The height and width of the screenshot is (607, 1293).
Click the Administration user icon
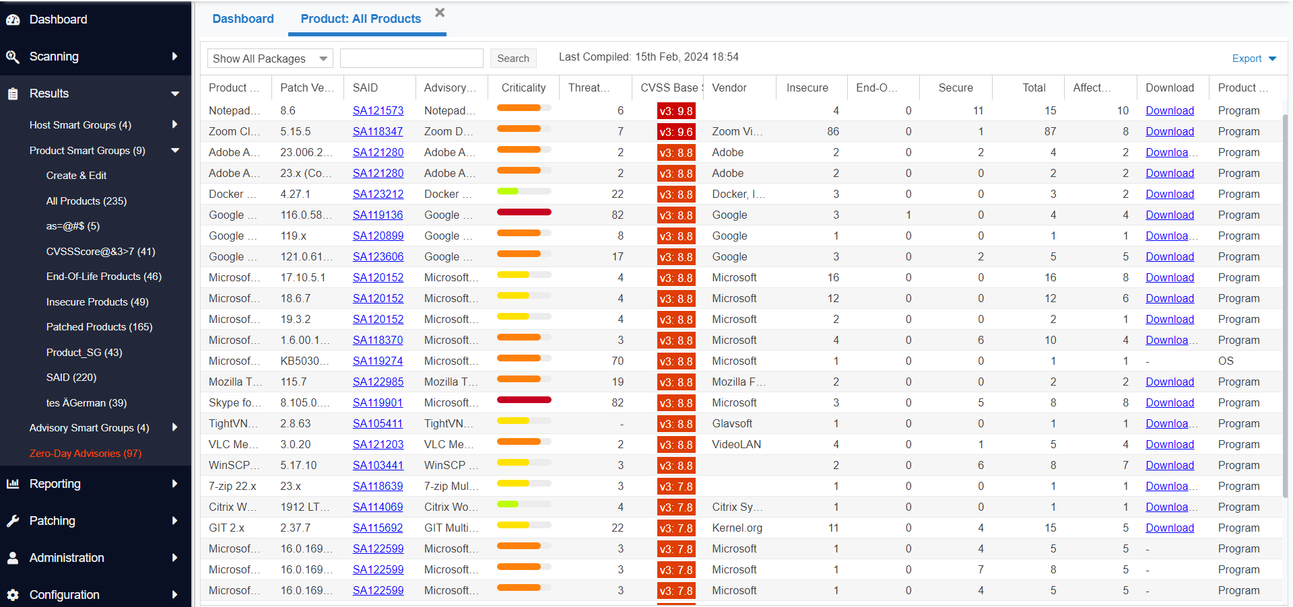click(13, 558)
